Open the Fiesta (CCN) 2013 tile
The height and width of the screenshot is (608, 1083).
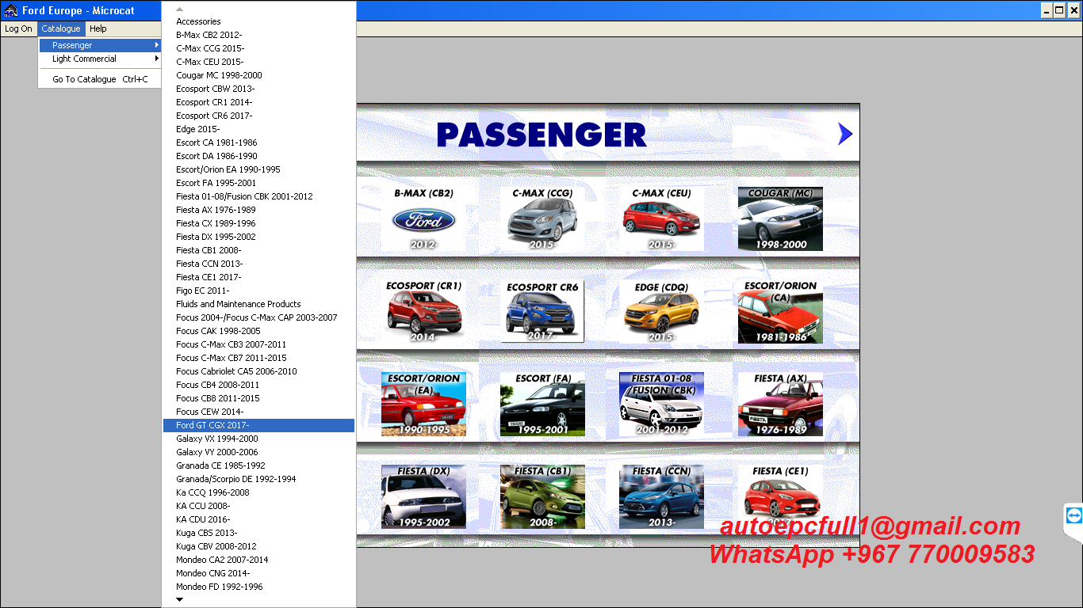pyautogui.click(x=661, y=497)
